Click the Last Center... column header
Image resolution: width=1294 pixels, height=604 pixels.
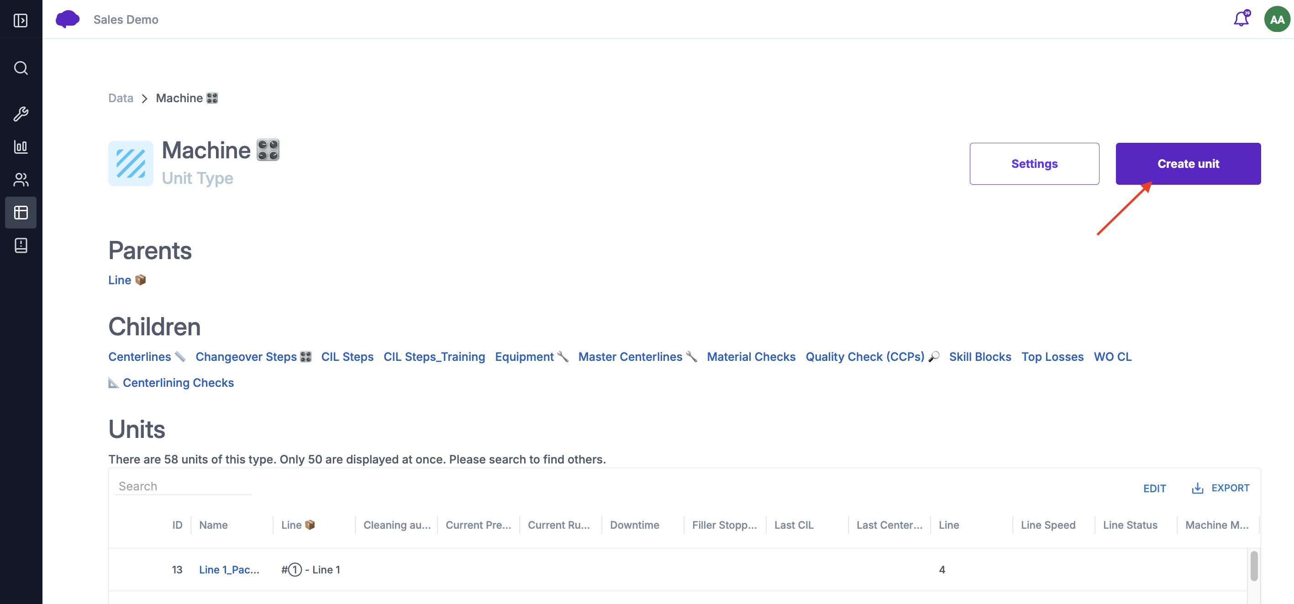coord(889,525)
